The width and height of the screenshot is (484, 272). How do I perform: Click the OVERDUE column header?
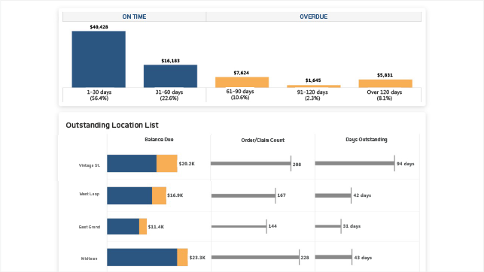(x=314, y=17)
